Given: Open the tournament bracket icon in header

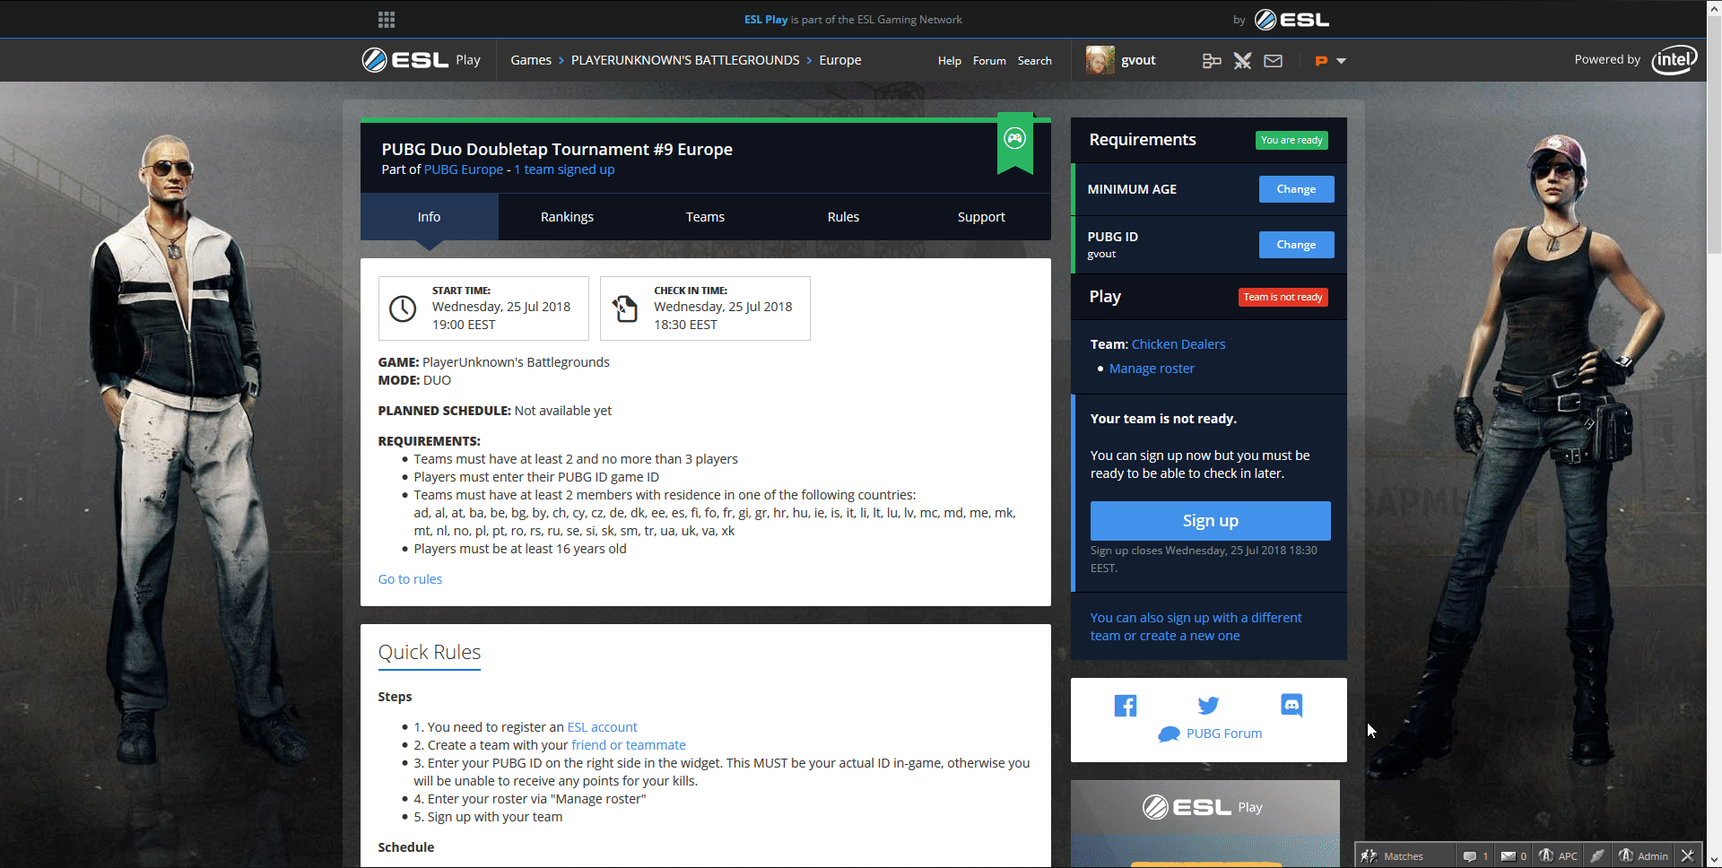Looking at the screenshot, I should [x=1212, y=61].
